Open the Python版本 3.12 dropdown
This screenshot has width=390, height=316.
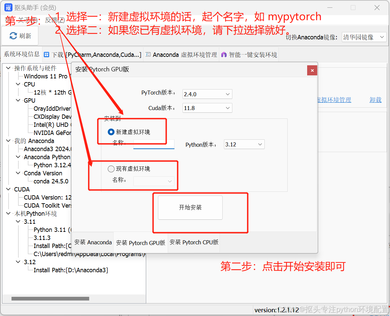pyautogui.click(x=244, y=144)
